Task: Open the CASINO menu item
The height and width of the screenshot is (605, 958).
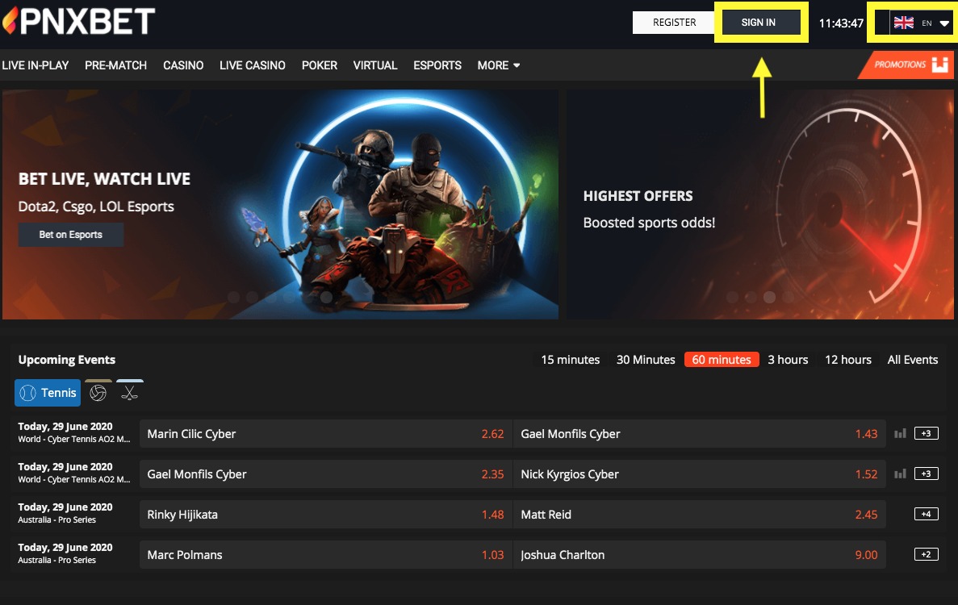Action: pos(183,65)
